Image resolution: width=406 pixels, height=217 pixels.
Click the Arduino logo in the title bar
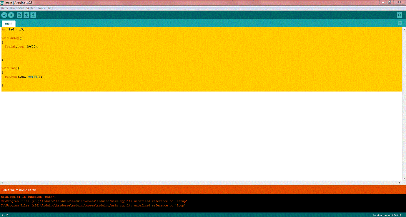point(3,2)
